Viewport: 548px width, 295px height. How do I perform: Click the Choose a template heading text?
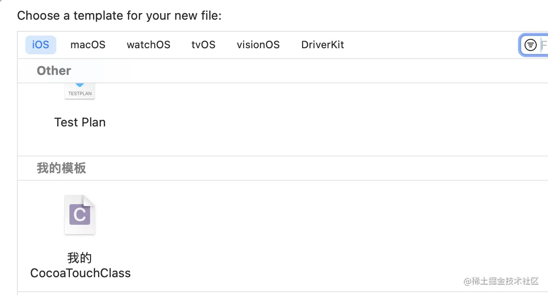pyautogui.click(x=119, y=16)
